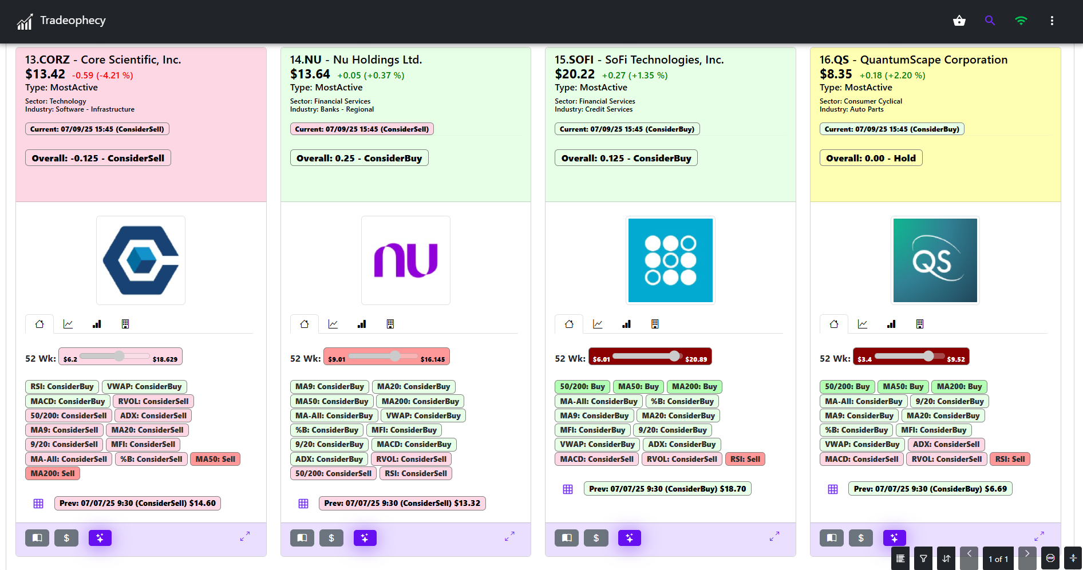Click CORZ purple AI sparkle button
This screenshot has width=1083, height=570.
[100, 538]
